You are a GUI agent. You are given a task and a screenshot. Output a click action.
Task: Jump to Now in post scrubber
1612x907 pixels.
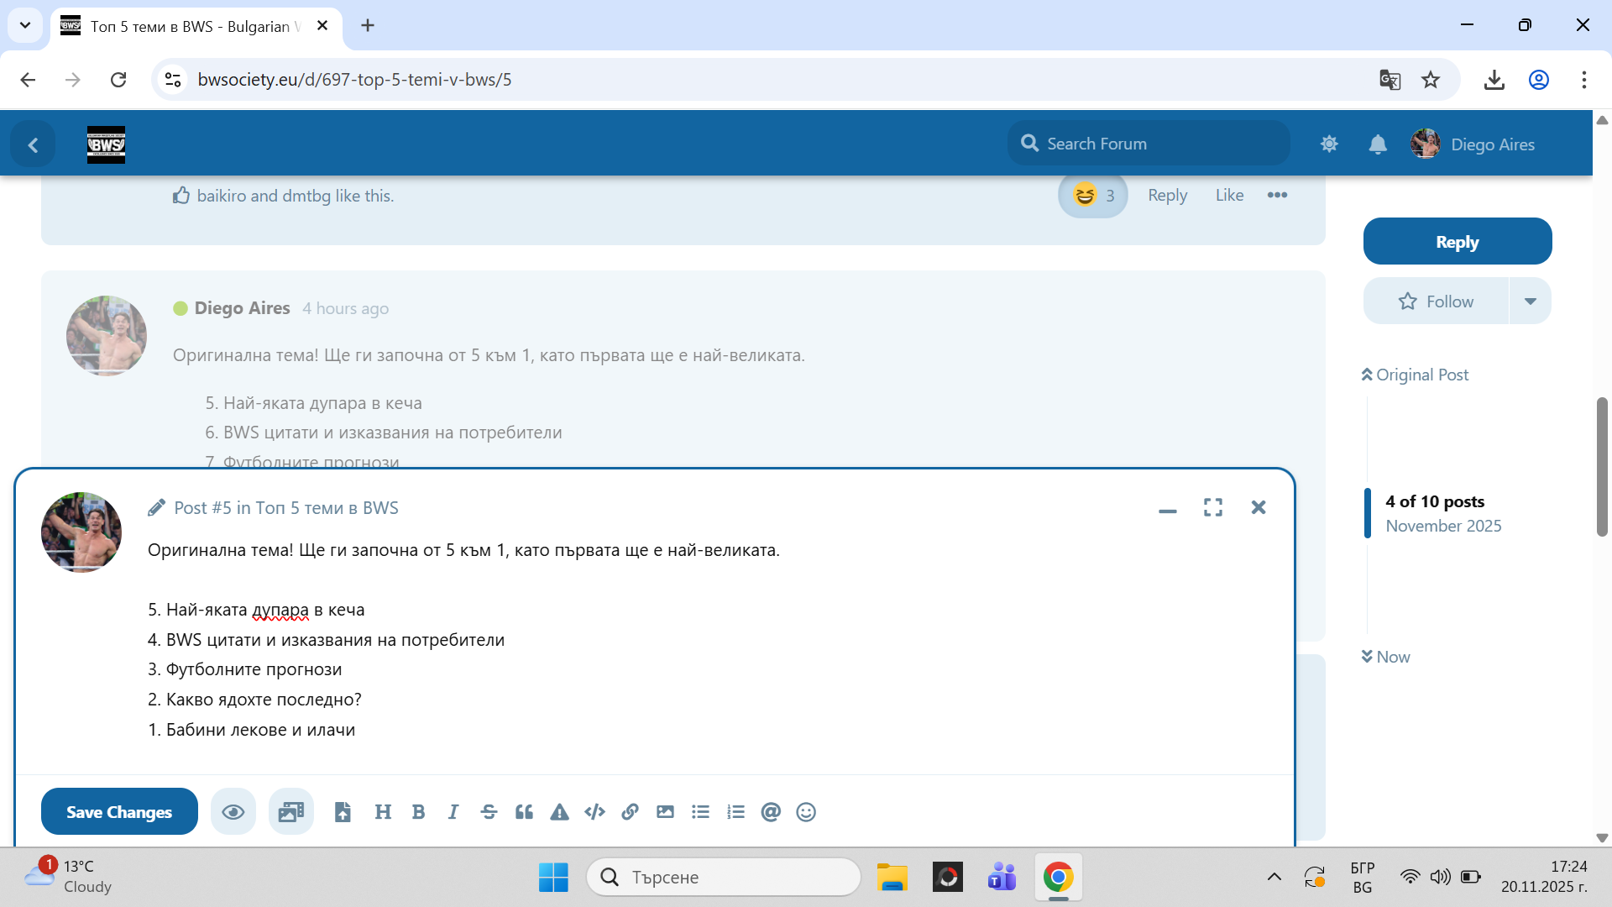pos(1386,658)
